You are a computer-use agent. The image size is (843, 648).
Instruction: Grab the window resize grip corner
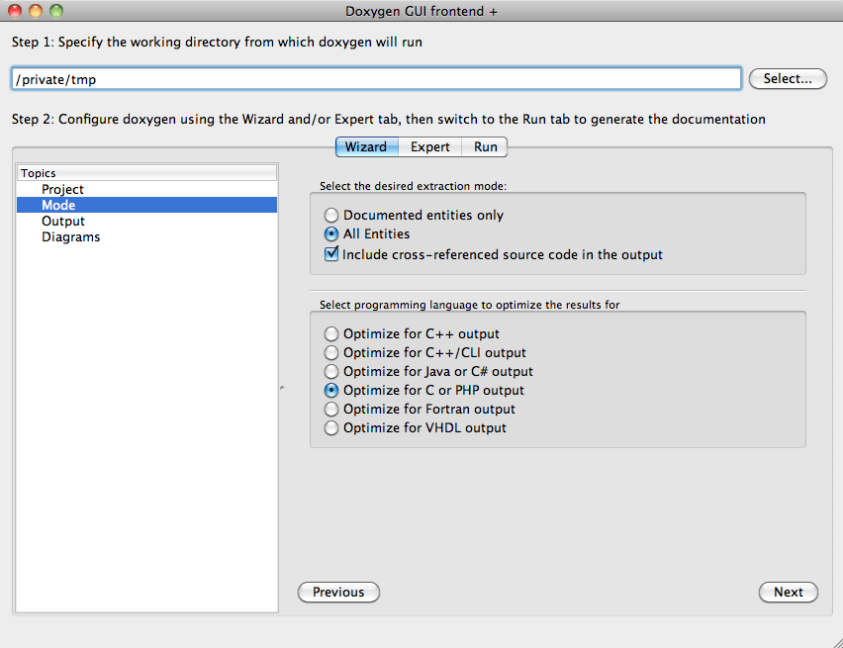[x=837, y=642]
